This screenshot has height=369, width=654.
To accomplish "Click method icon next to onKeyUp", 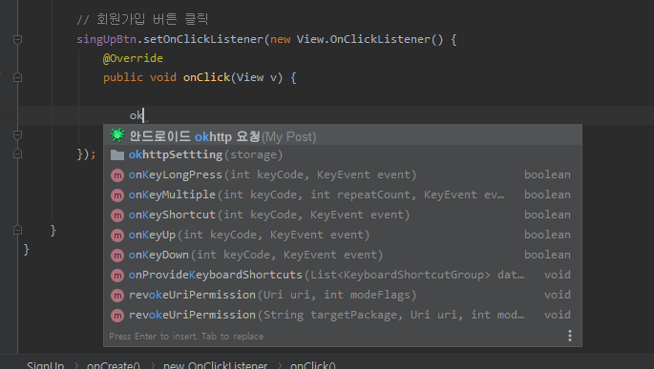I will [x=117, y=236].
